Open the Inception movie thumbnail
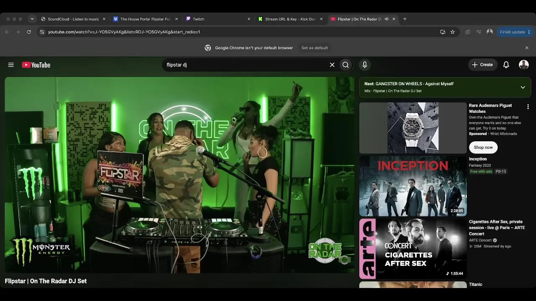 pos(413,186)
